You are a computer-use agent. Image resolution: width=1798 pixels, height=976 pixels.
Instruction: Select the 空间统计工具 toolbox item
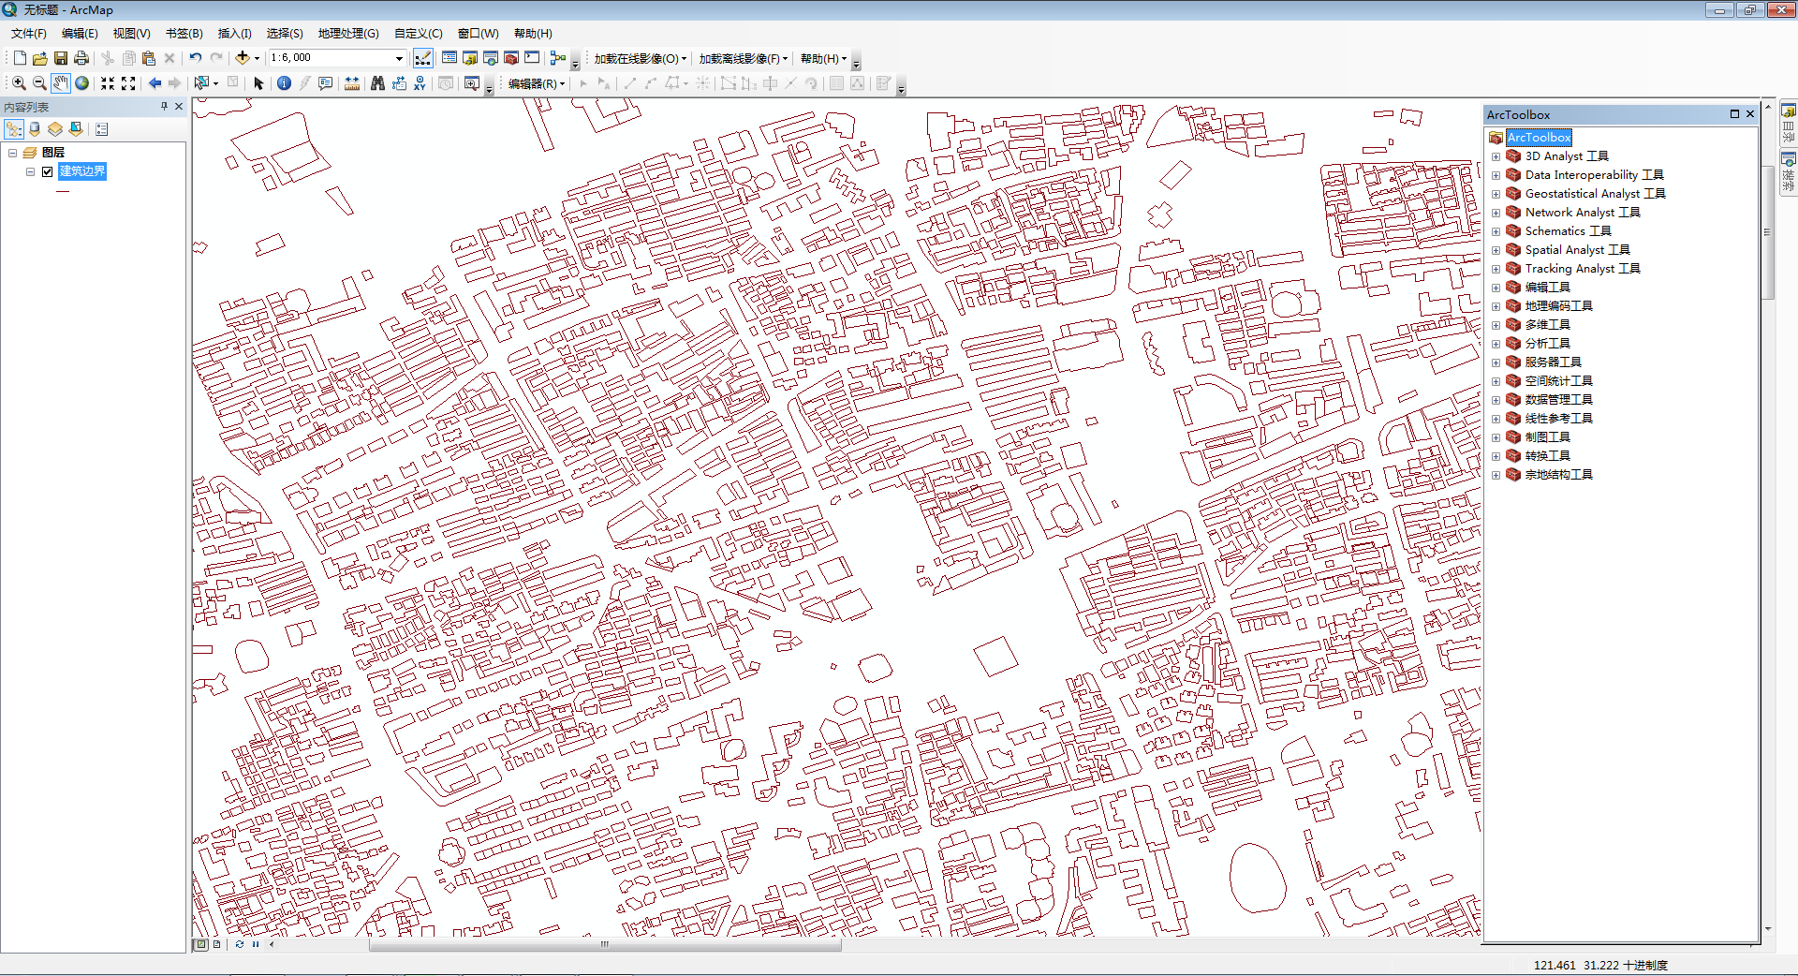(1558, 381)
